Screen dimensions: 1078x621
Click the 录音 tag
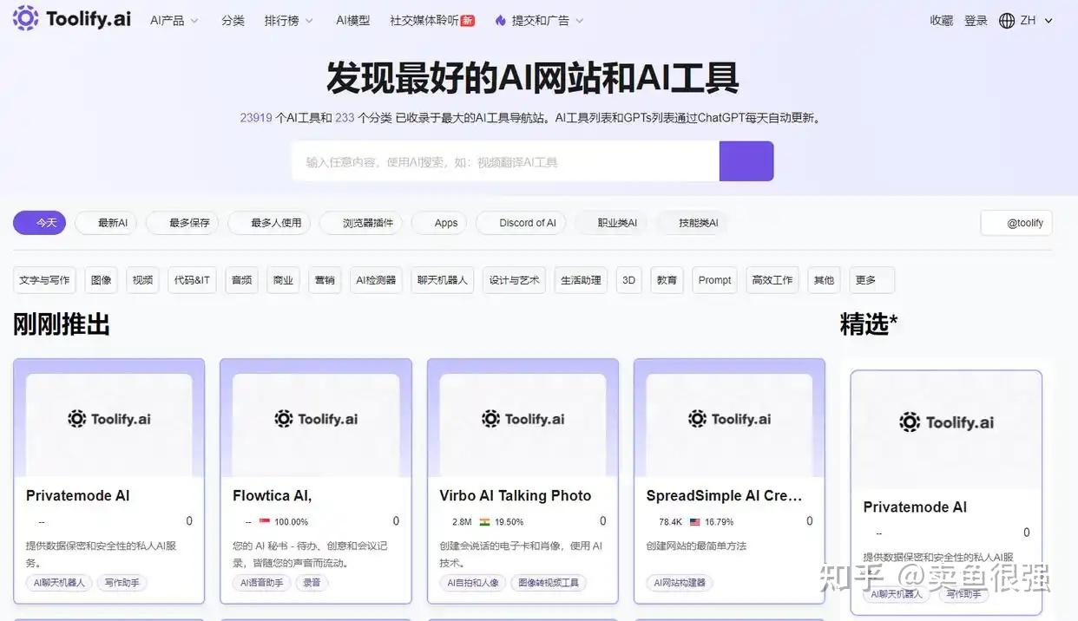click(x=312, y=583)
